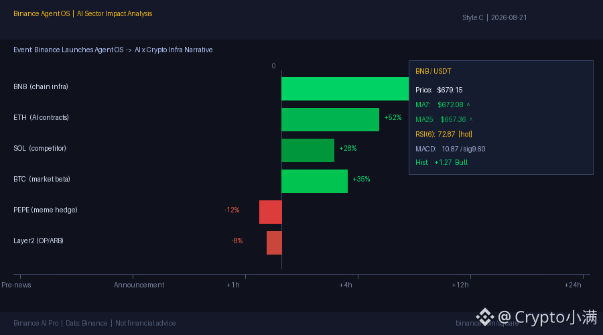Click the red PEPE bar
The image size is (603, 335).
[x=271, y=212]
